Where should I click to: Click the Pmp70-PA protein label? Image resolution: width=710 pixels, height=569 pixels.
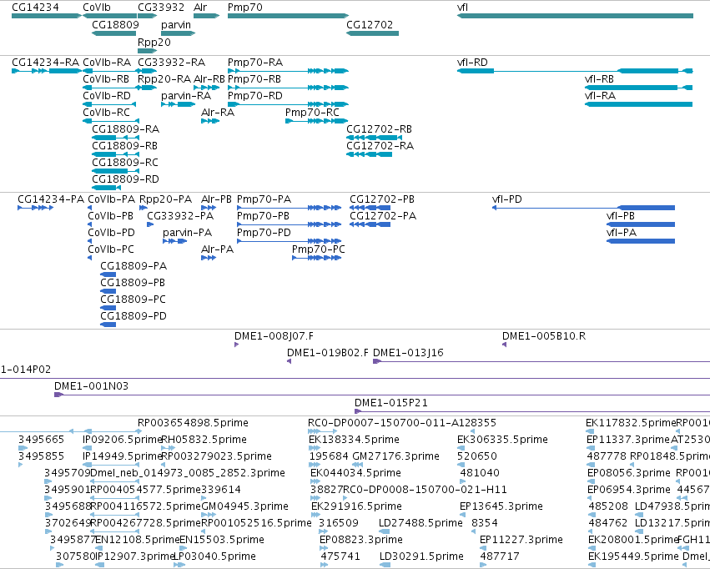pos(264,199)
